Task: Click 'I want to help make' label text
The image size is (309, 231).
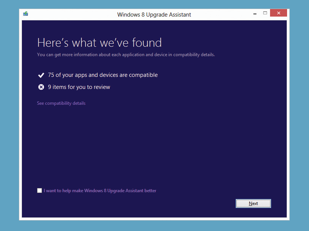Action: tap(100, 191)
